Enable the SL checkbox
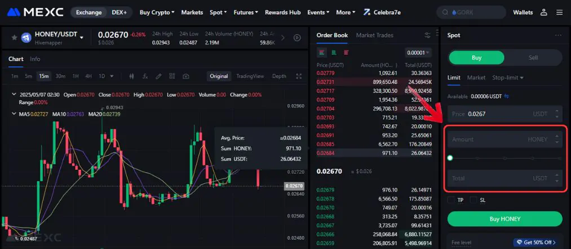 (x=473, y=200)
